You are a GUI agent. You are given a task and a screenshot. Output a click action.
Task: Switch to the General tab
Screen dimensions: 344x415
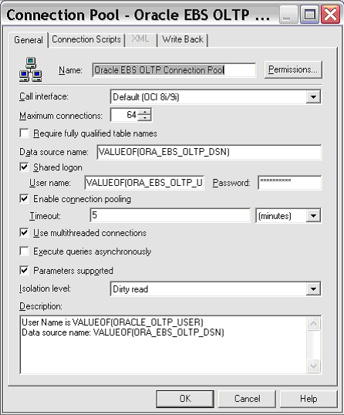pos(29,40)
